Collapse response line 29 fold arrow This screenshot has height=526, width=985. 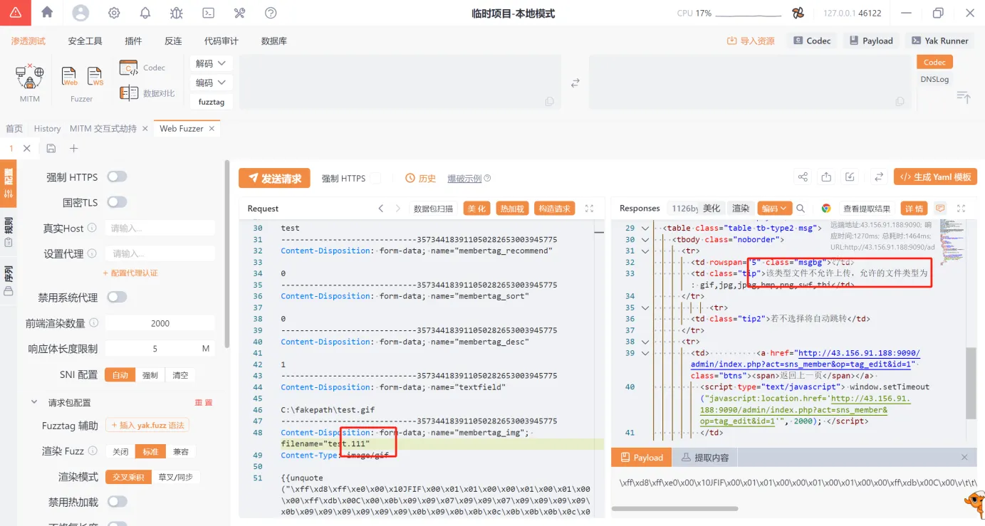click(645, 228)
